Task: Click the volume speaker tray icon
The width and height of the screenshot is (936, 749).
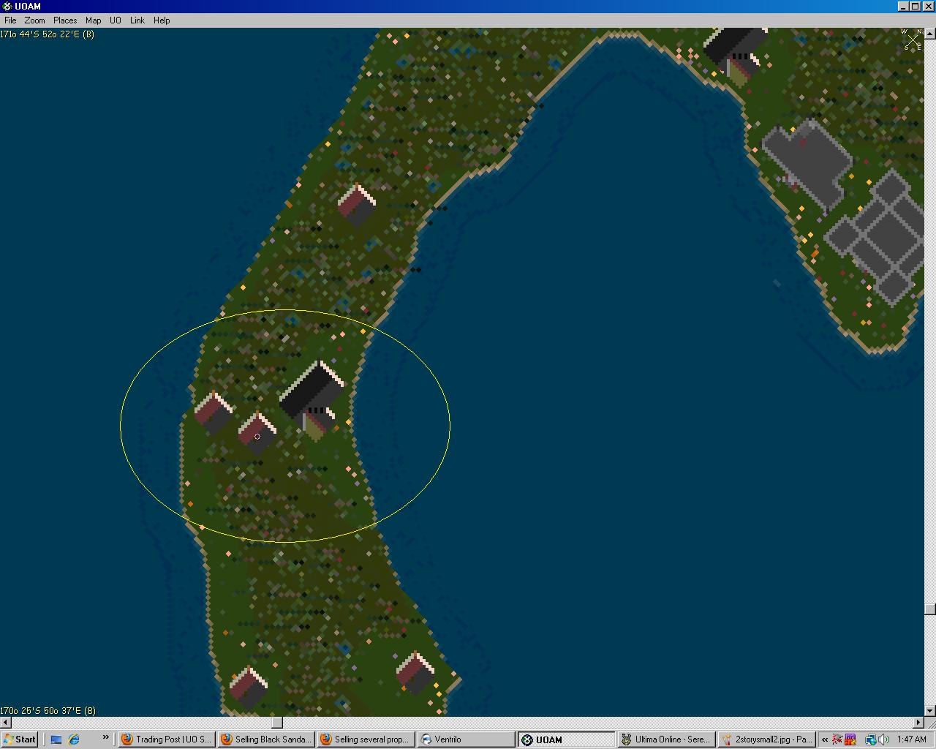Action: pyautogui.click(x=883, y=739)
